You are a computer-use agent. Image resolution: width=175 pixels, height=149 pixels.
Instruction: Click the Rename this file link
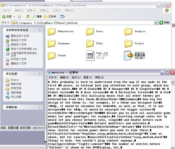[x=20, y=36]
